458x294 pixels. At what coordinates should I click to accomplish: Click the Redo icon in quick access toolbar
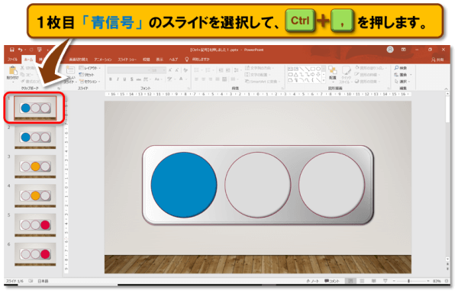(31, 50)
